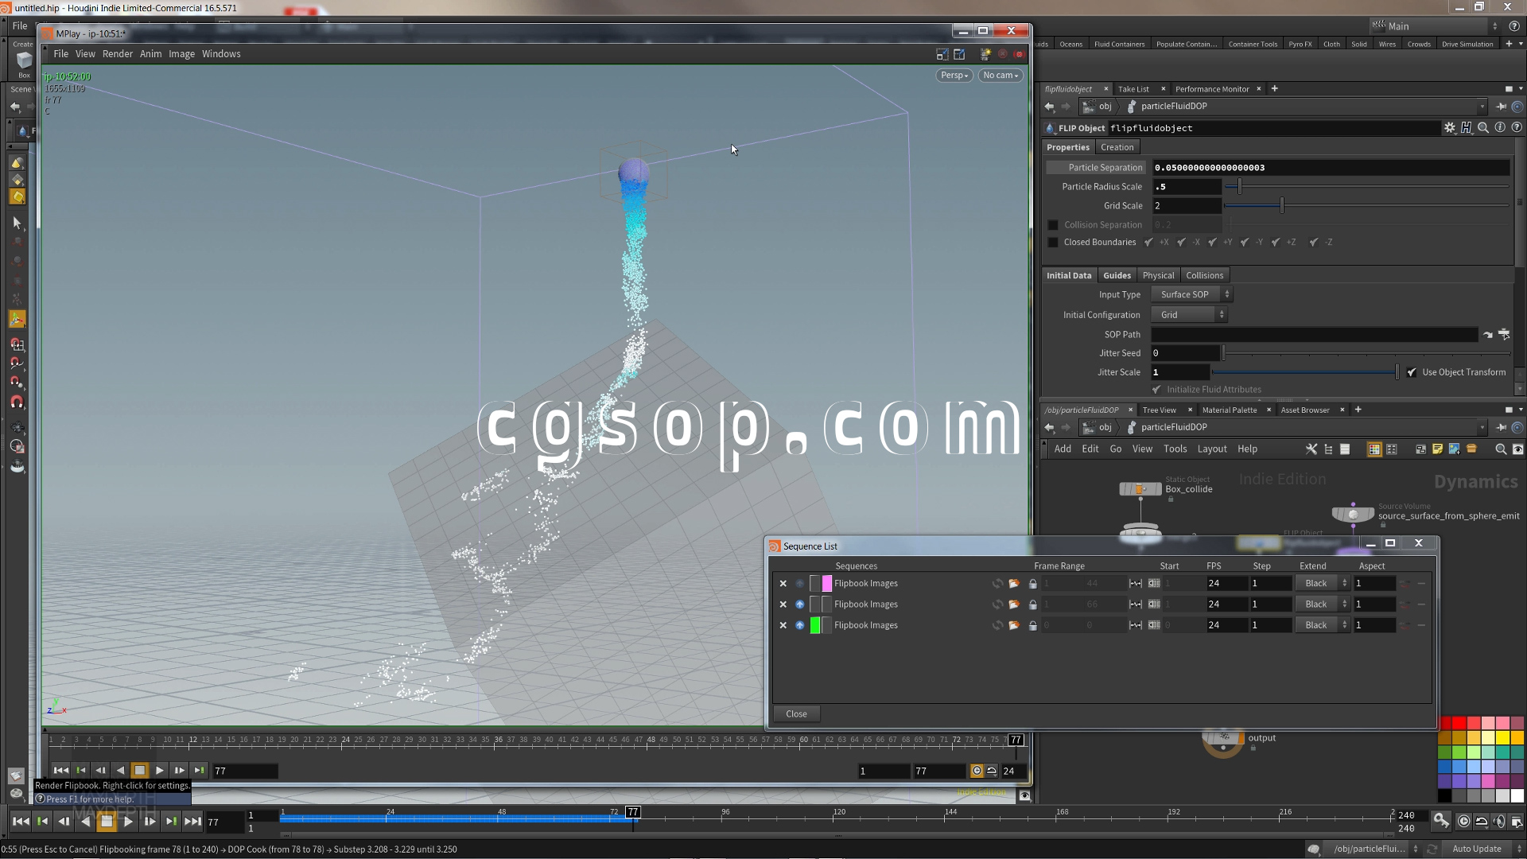Open the Render menu in MPlay
This screenshot has height=859, width=1527.
118,54
